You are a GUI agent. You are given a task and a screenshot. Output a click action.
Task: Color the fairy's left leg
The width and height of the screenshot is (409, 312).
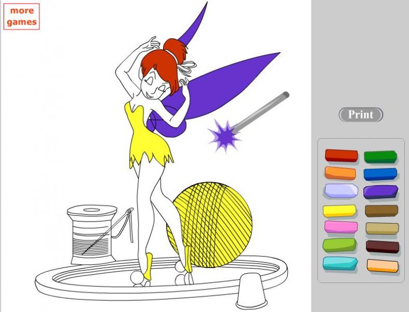(x=146, y=209)
